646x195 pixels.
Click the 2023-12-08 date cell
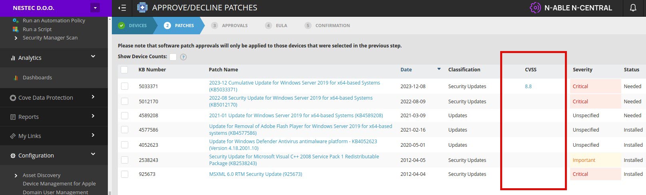413,87
